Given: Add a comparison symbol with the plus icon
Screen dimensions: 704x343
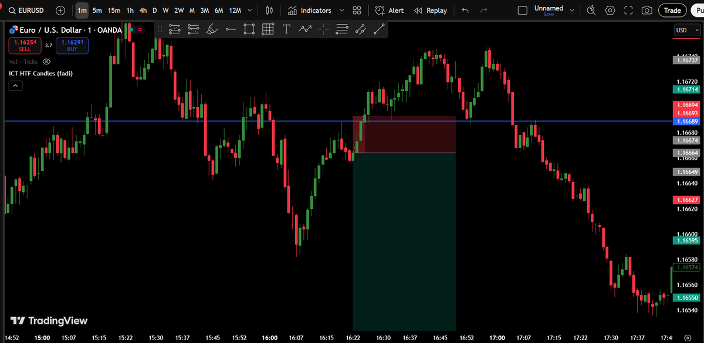Looking at the screenshot, I should 60,10.
